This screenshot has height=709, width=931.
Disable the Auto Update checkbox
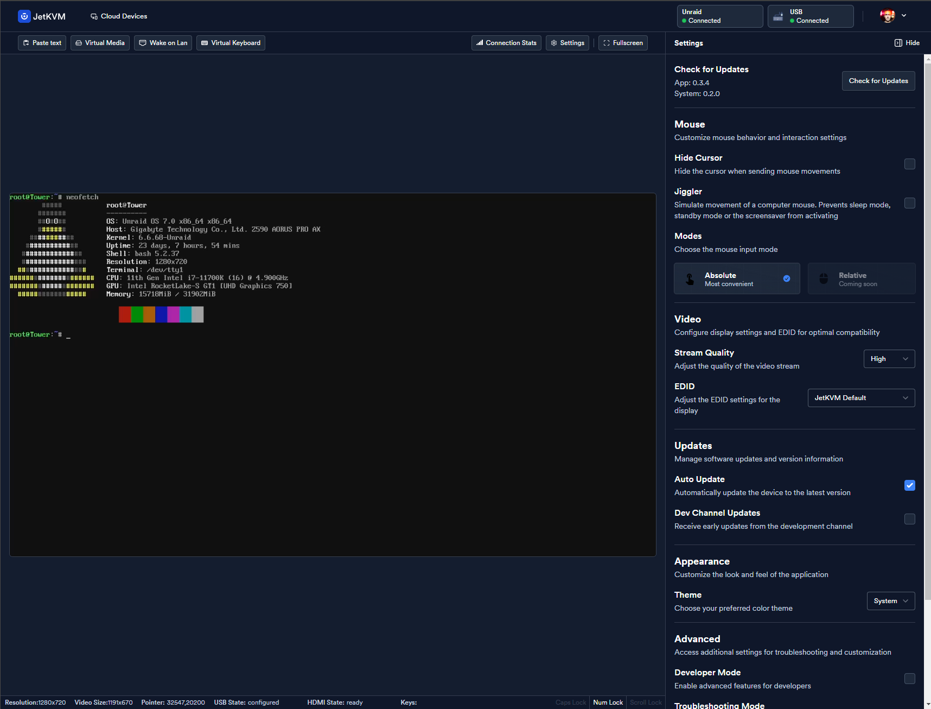[909, 485]
